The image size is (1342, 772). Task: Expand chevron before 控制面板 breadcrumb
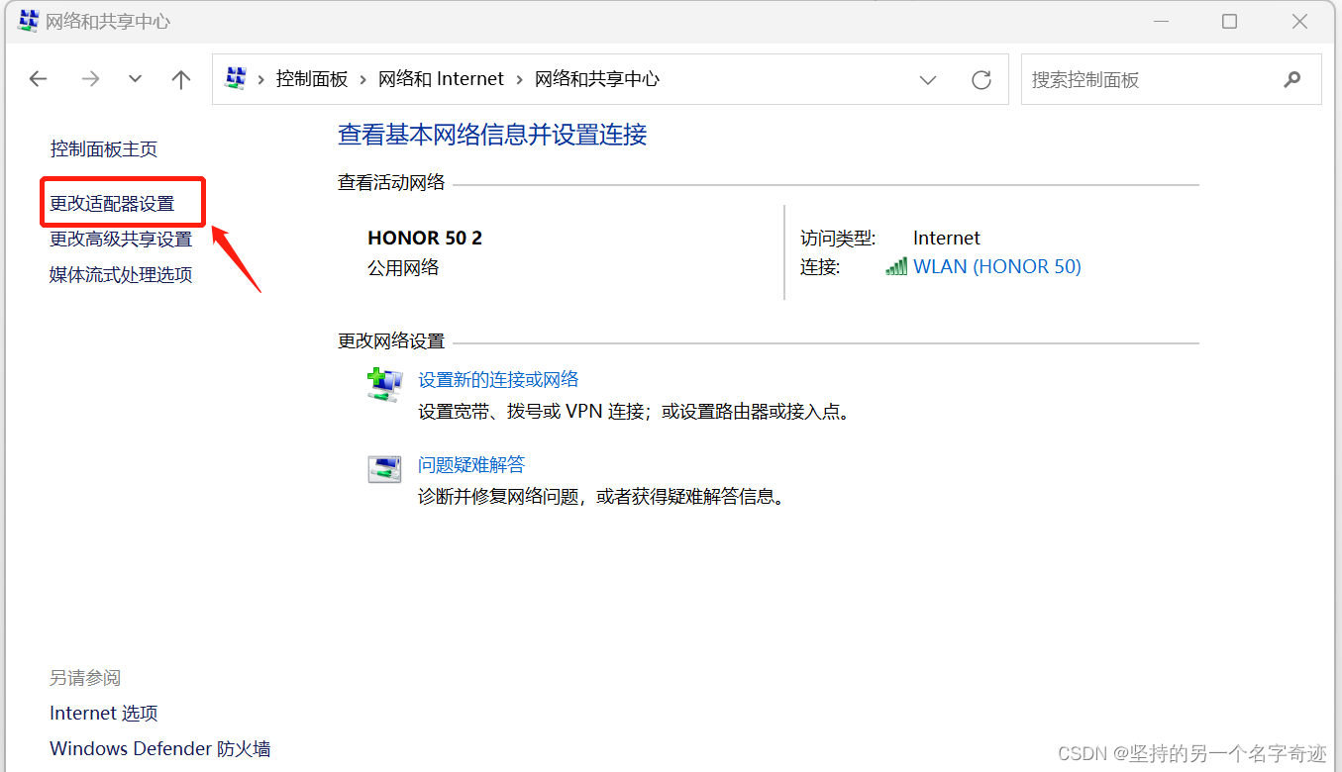[261, 79]
